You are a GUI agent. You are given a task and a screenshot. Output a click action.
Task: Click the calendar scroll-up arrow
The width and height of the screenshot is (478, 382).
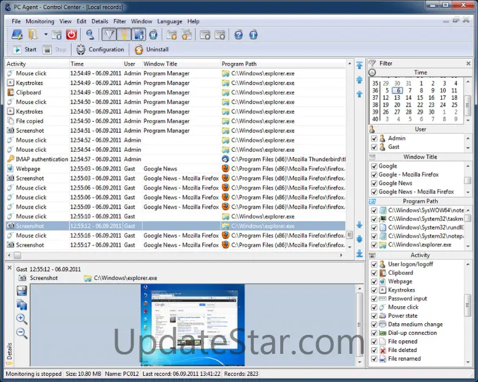(x=468, y=82)
